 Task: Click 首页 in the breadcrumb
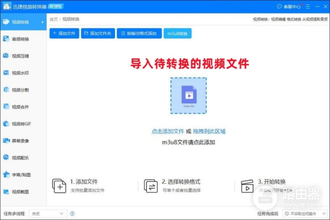[54, 19]
